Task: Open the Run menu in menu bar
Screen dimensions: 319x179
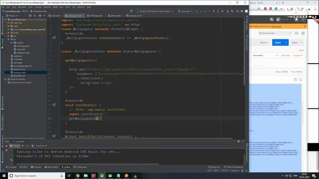Action: (61, 7)
